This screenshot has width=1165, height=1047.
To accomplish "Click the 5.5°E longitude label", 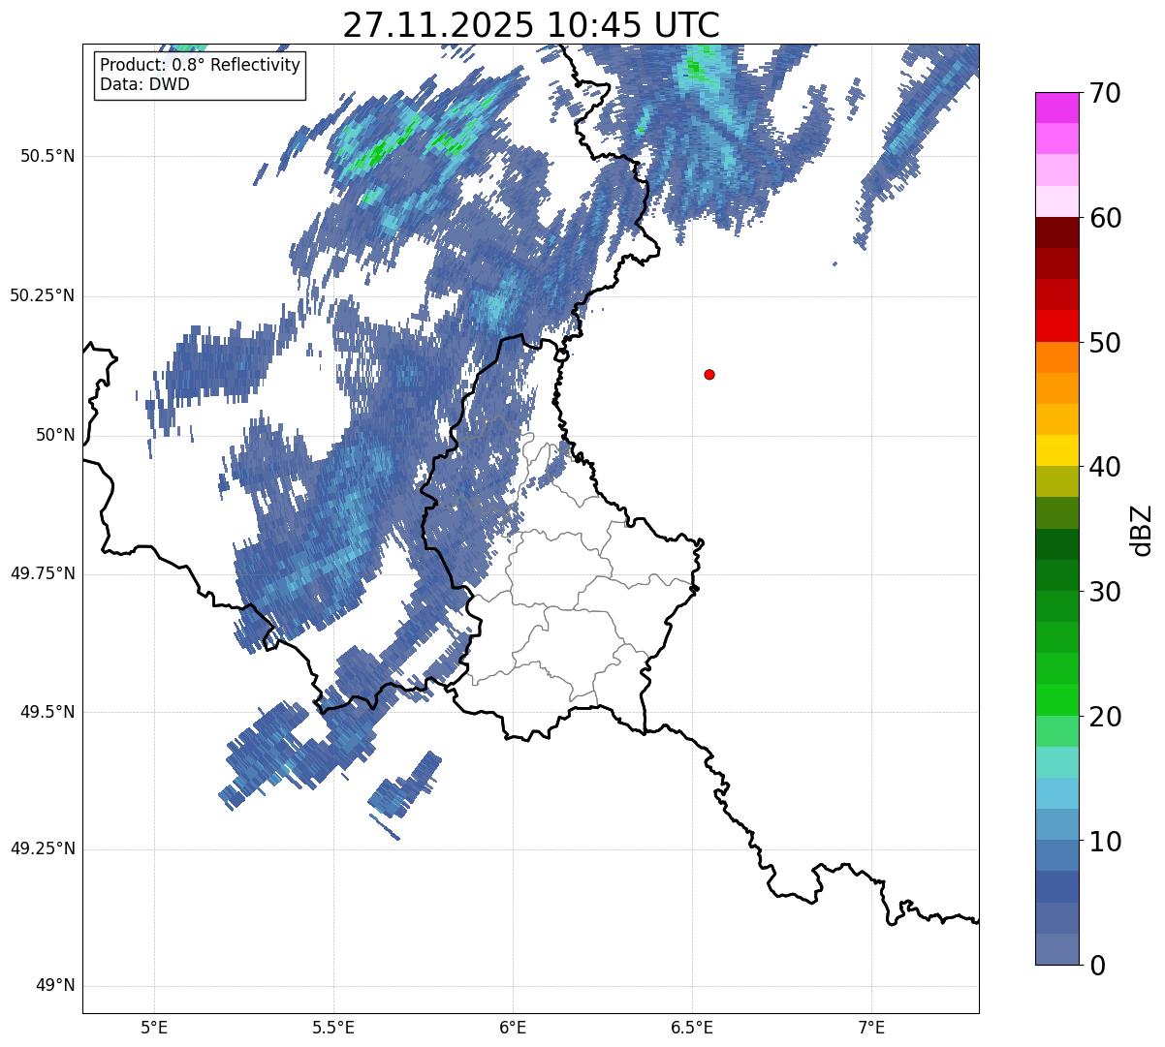I will click(333, 1027).
